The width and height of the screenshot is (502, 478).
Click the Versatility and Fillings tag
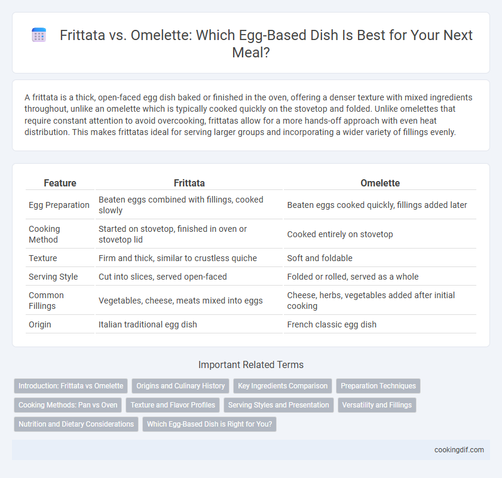pyautogui.click(x=377, y=405)
